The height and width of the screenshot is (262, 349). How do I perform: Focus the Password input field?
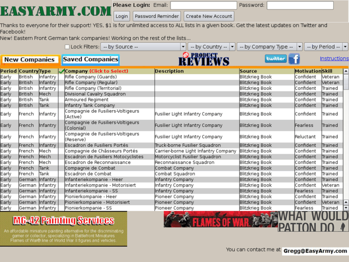(x=300, y=5)
